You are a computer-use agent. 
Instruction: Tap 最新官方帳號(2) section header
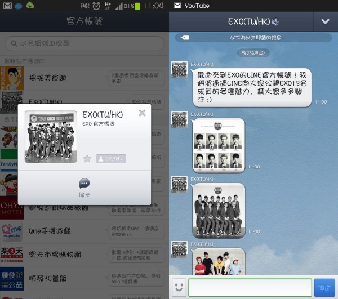pos(25,61)
